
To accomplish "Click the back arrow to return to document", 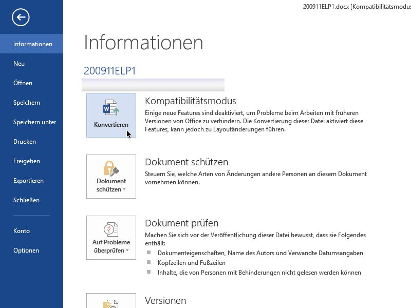I will coord(21,17).
